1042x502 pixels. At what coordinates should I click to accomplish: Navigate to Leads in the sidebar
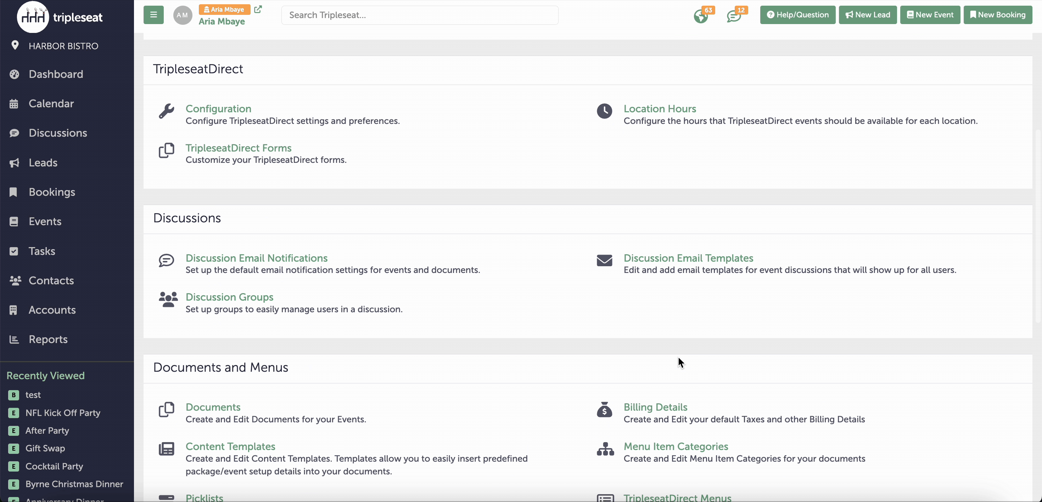click(43, 163)
